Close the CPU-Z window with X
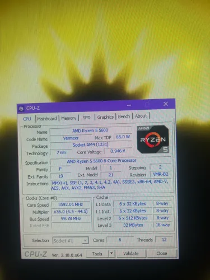 [166, 104]
